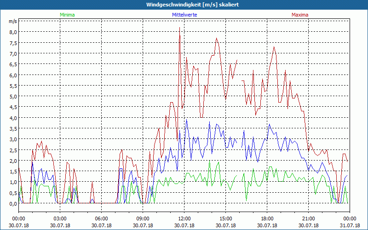Image resolution: width=368 pixels, height=230 pixels.
Task: Click the 03:00 time axis label
Action: coord(60,218)
